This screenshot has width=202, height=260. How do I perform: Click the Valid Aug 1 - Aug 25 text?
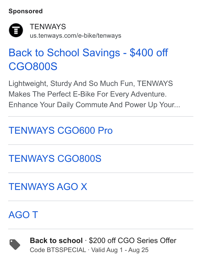[x=120, y=250]
